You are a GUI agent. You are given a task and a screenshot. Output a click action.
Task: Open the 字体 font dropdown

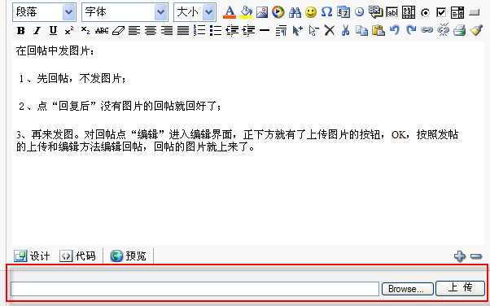(x=125, y=12)
